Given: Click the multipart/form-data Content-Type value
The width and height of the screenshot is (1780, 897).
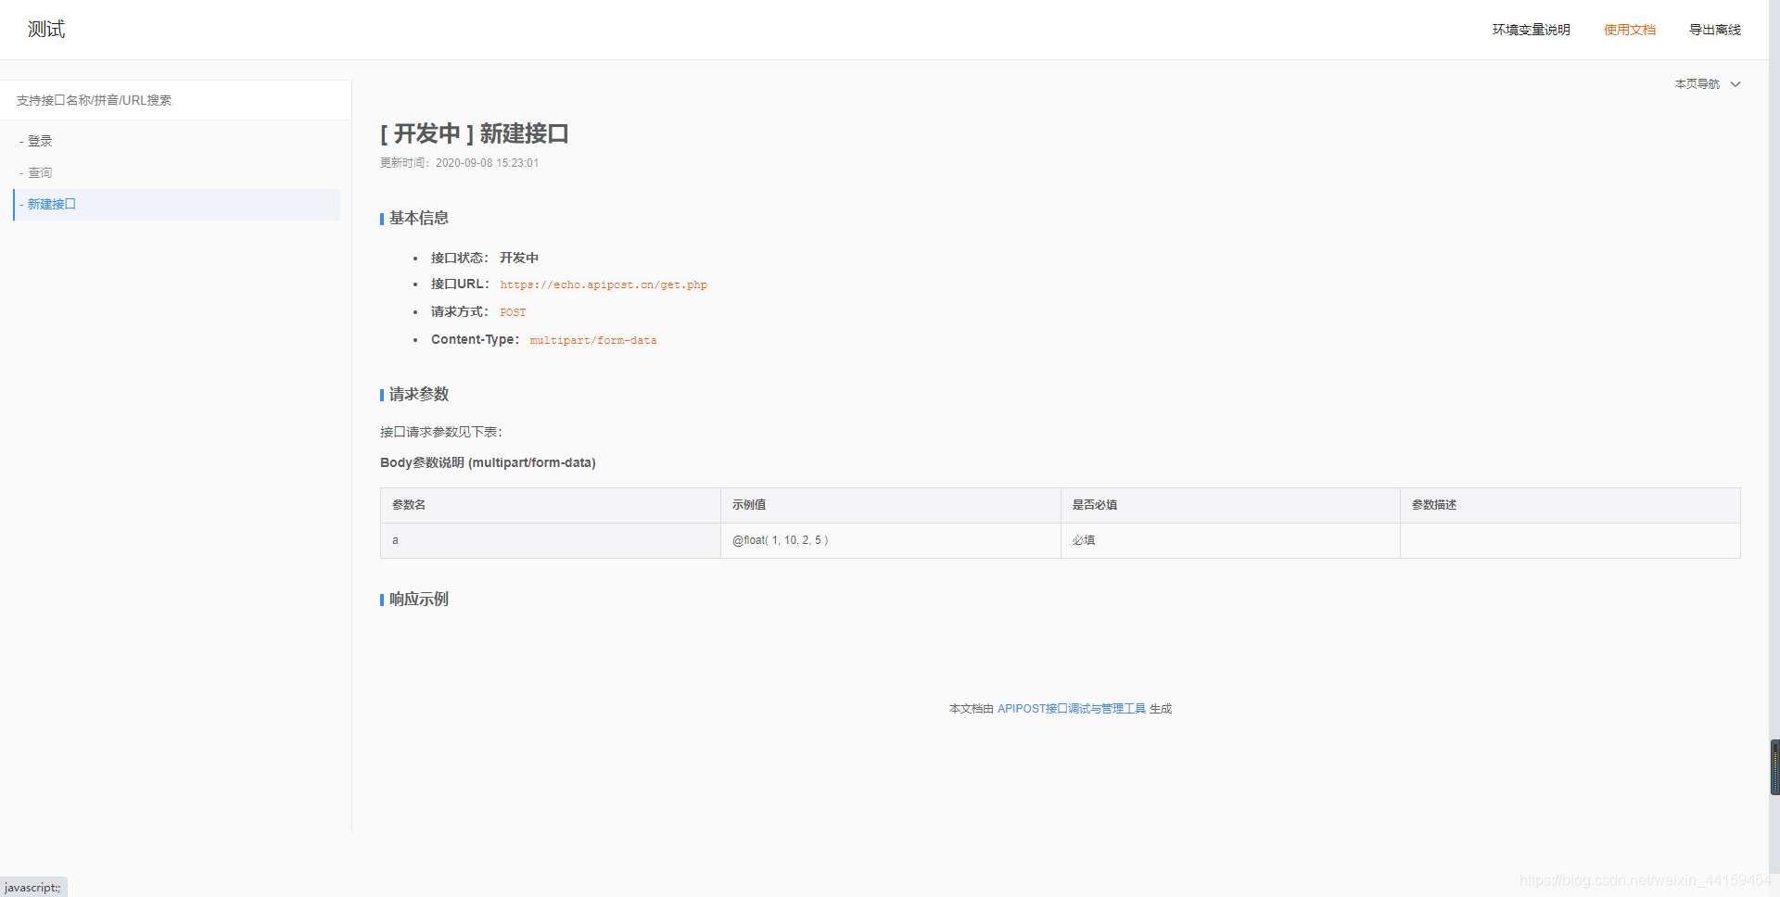Looking at the screenshot, I should [x=593, y=341].
